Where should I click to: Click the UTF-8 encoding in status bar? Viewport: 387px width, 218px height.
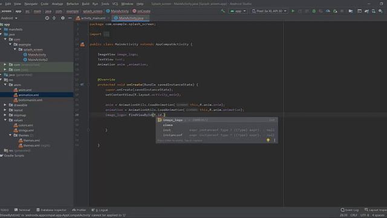[x=365, y=216]
